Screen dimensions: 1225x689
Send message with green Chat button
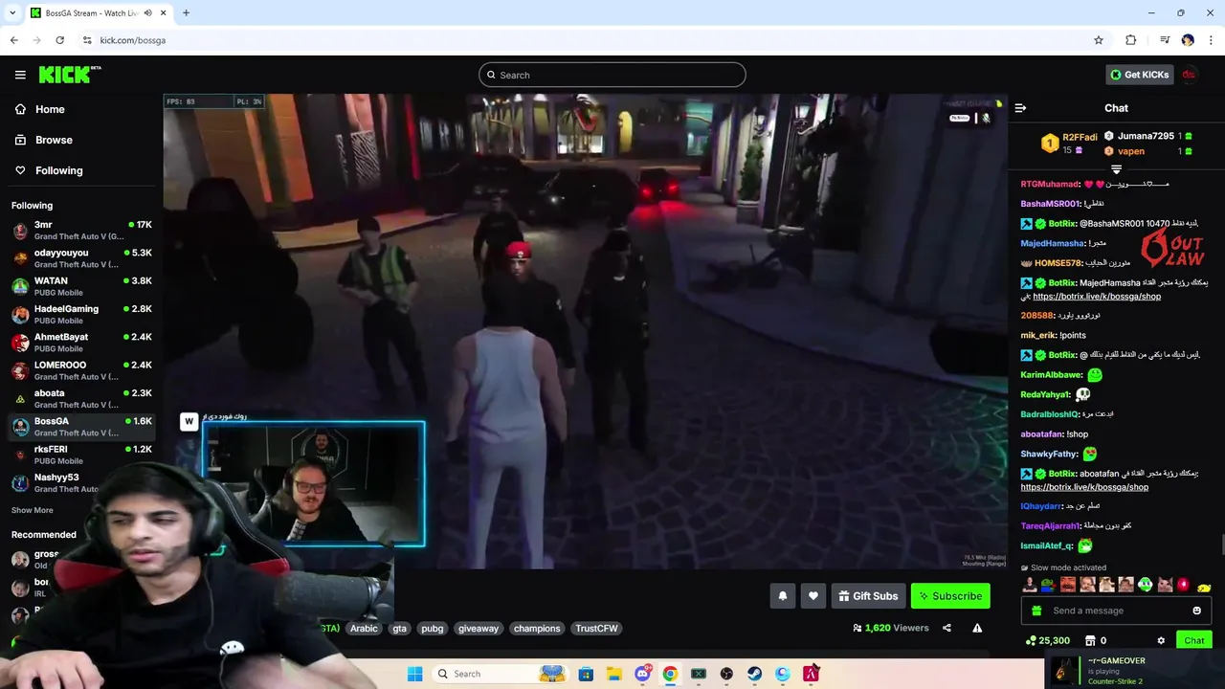tap(1194, 640)
